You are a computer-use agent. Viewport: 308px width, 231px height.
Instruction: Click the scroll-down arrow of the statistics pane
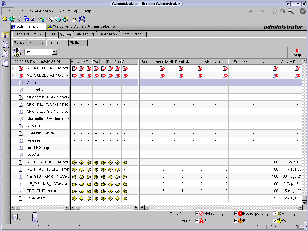tap(304, 203)
